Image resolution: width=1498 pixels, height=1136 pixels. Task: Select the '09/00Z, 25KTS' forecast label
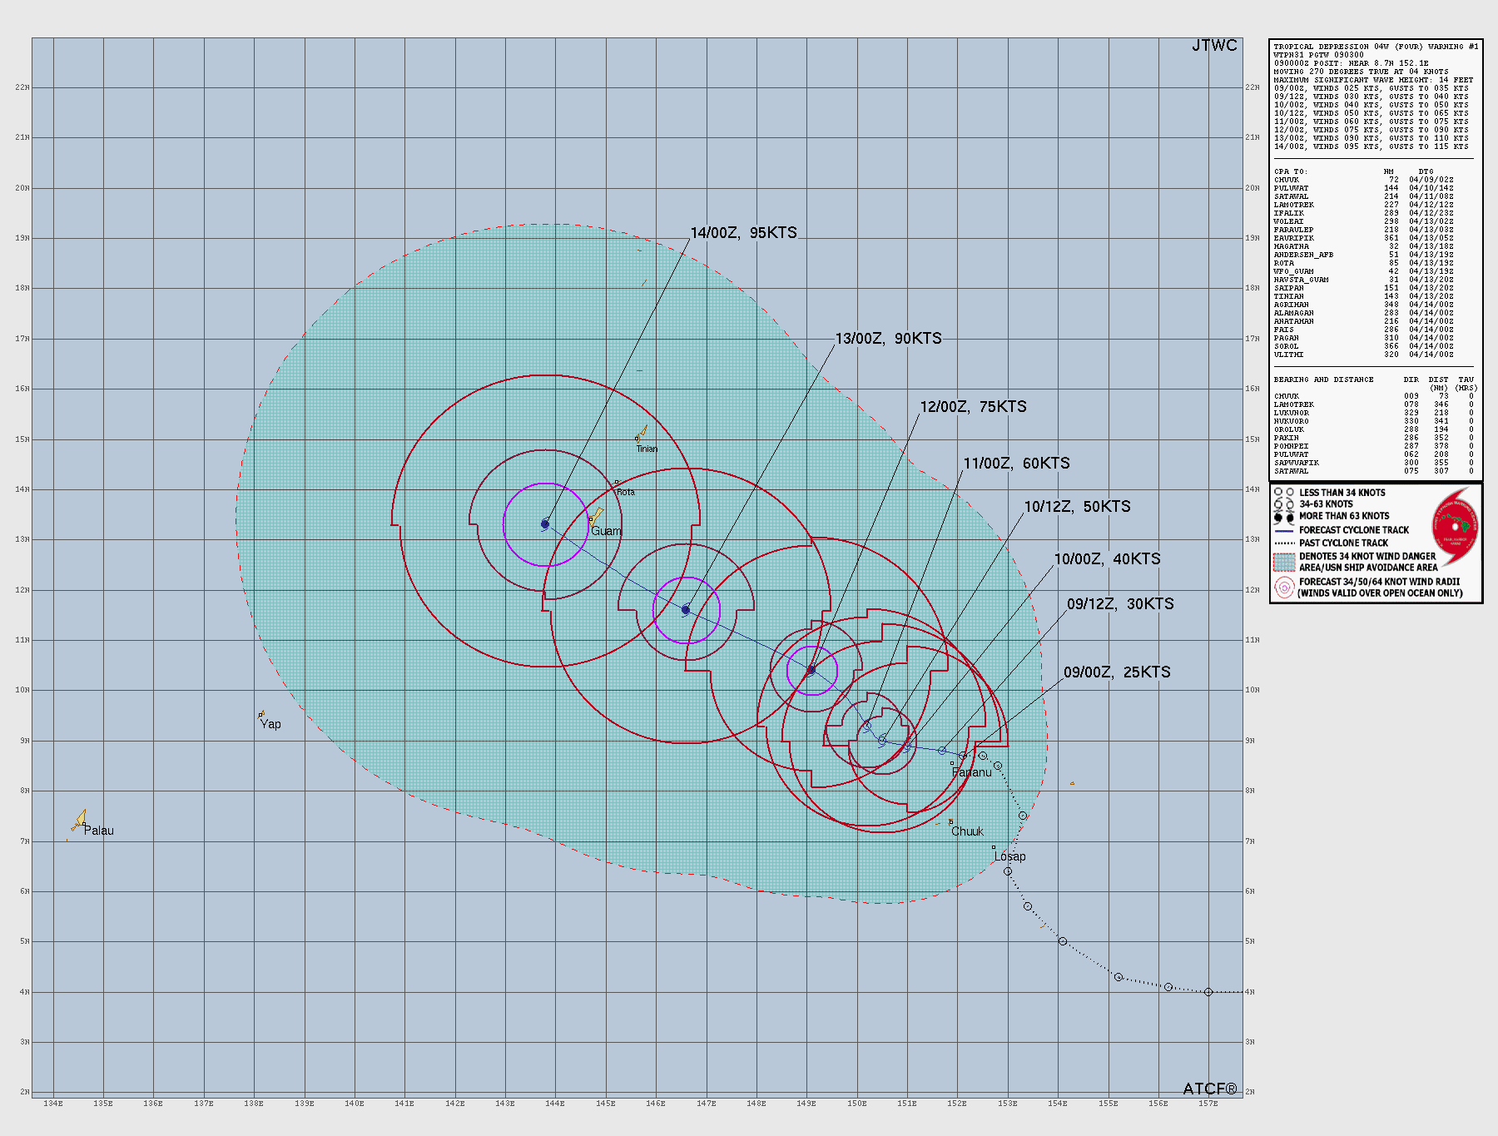tap(1116, 671)
